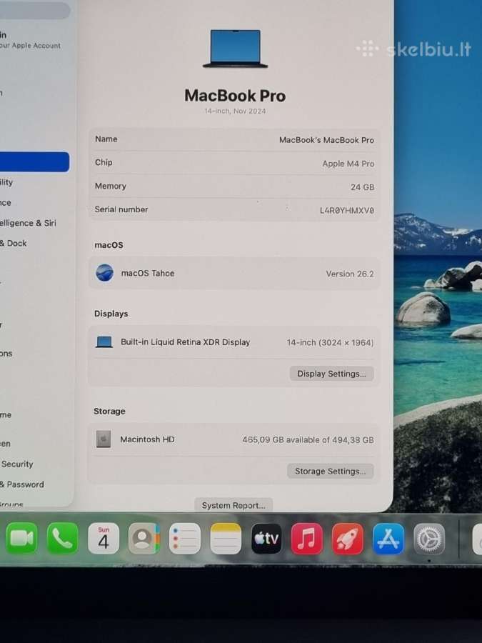Select the highlighted blue sidebar item
Screen dimensions: 482x643
[x=34, y=162]
